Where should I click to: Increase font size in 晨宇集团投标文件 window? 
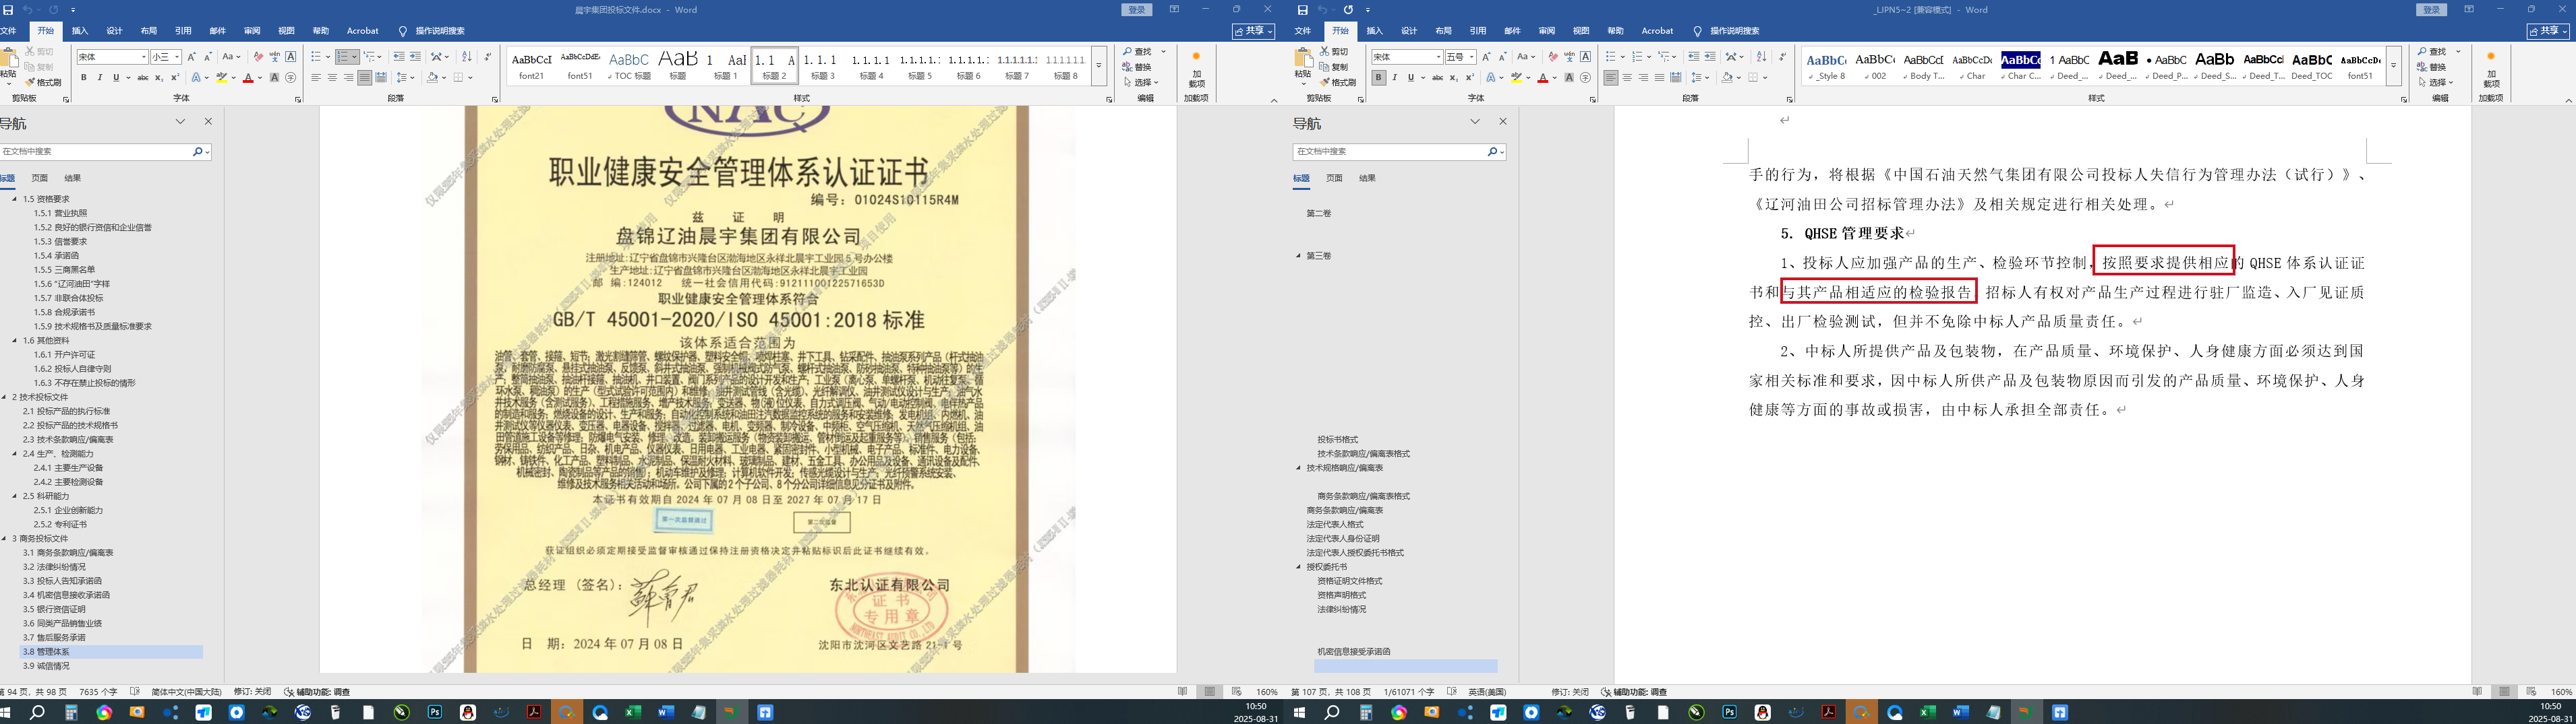coord(191,57)
